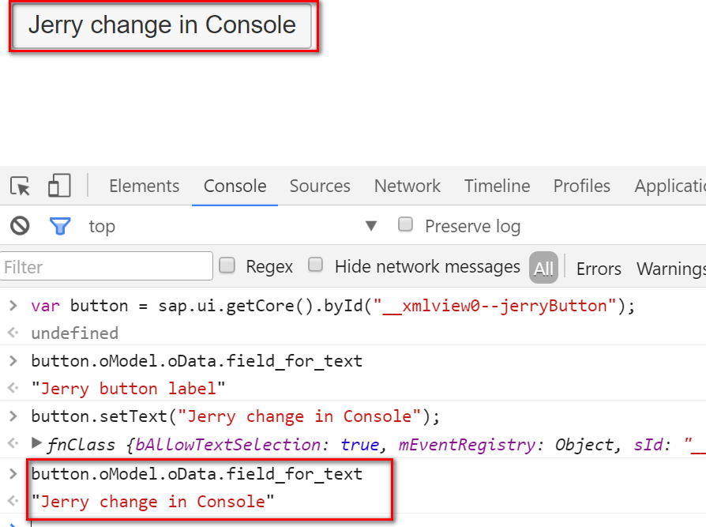Switch to the Elements tab
Screen dimensions: 706x527
pyautogui.click(x=144, y=186)
